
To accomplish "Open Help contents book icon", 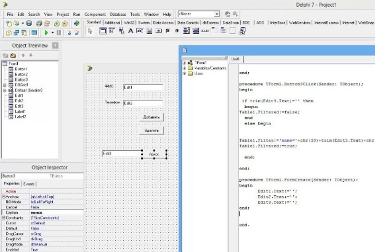I will click(76, 23).
